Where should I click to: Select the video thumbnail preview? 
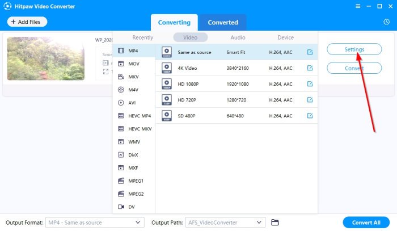[x=46, y=58]
